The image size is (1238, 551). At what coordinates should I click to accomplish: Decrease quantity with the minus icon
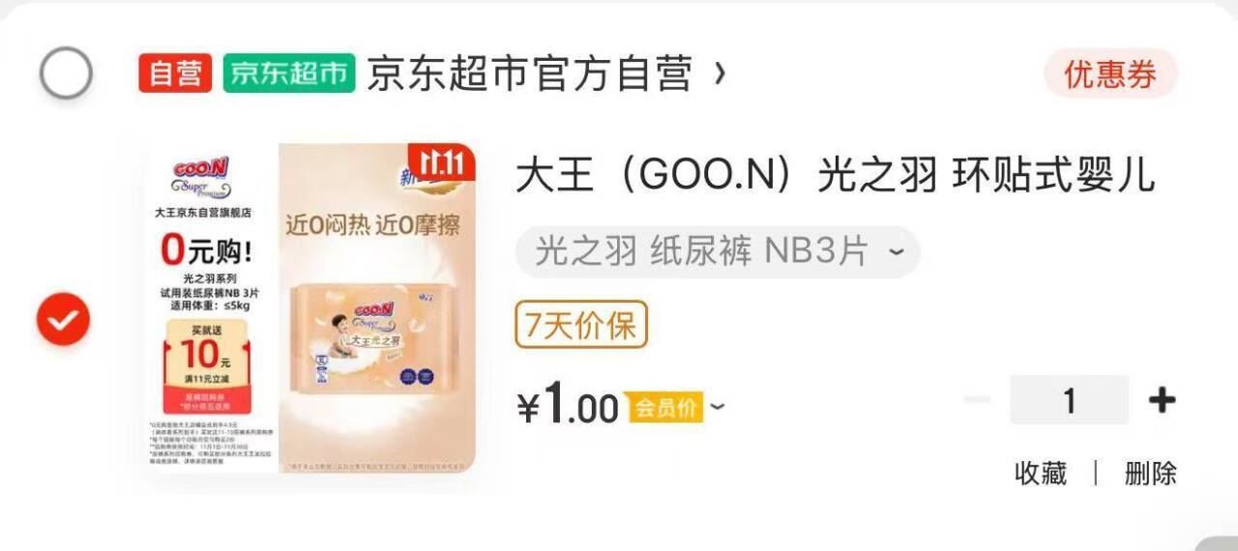point(978,399)
